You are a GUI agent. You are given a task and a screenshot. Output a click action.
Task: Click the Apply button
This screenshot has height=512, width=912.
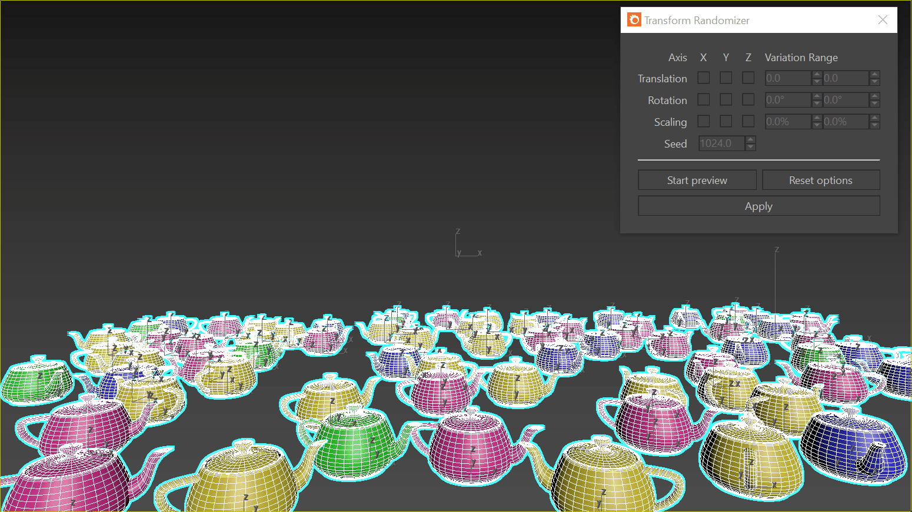(x=759, y=206)
